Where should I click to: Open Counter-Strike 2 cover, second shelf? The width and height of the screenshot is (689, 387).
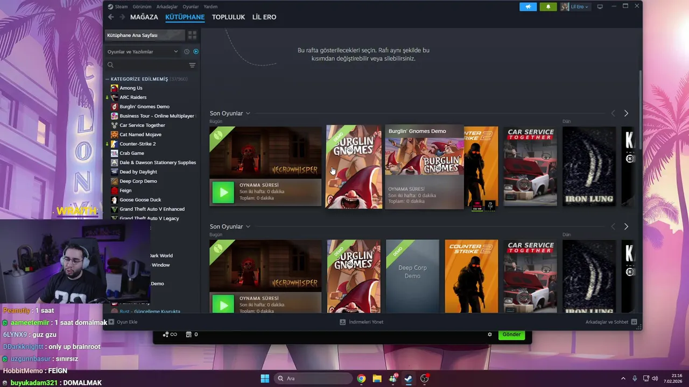point(472,276)
